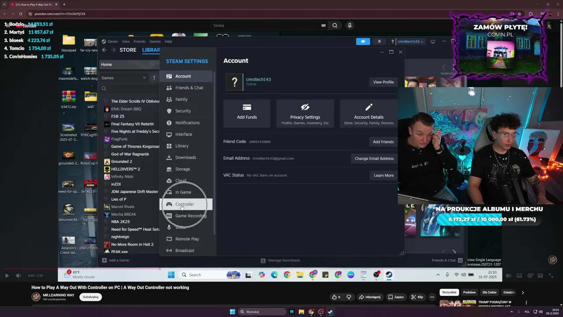Click the Add Funds card
This screenshot has height=317, width=563.
(x=247, y=113)
